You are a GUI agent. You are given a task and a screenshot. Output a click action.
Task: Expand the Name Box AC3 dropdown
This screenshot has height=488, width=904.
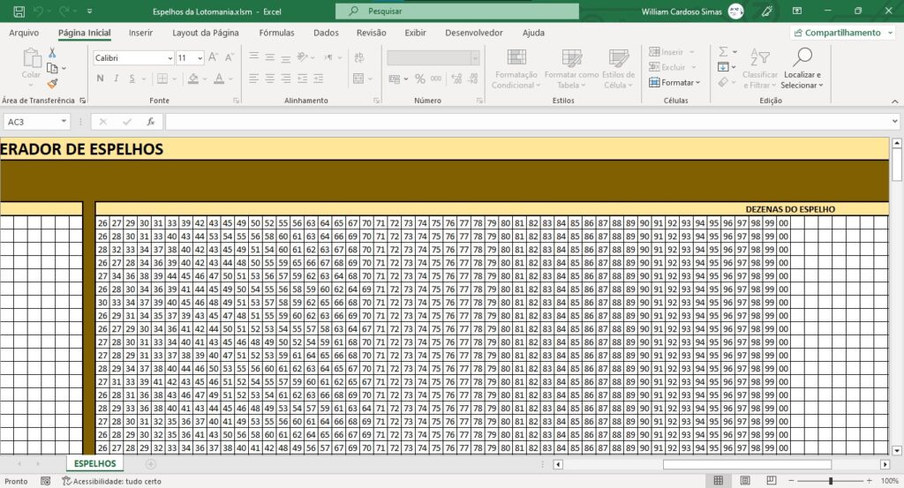[64, 122]
